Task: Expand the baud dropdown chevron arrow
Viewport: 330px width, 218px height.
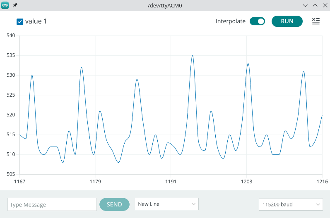Action: point(318,204)
